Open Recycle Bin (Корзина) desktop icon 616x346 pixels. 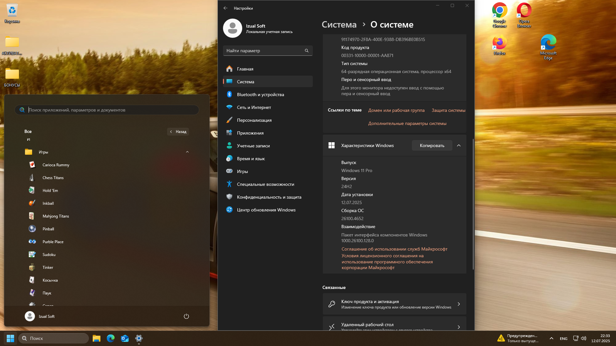click(x=12, y=14)
